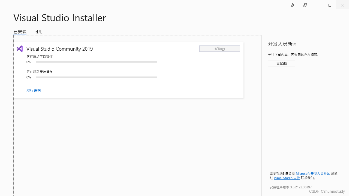This screenshot has height=196, width=349.
Task: Click the person-with-speech-bubble feedback icon
Action: point(305,5)
